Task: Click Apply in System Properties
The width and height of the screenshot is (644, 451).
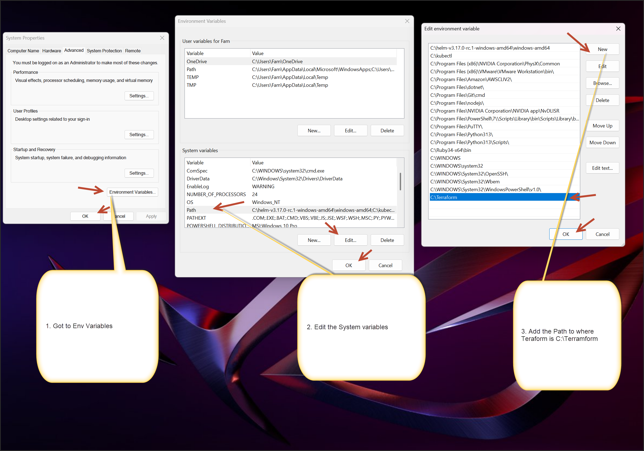Action: (151, 216)
